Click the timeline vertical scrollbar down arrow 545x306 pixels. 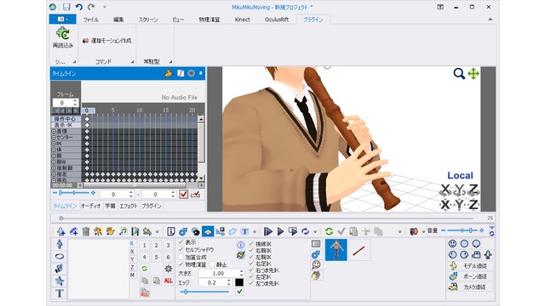[x=201, y=178]
